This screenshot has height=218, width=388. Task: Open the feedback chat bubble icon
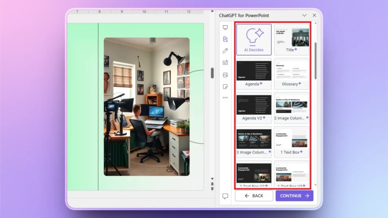click(225, 196)
